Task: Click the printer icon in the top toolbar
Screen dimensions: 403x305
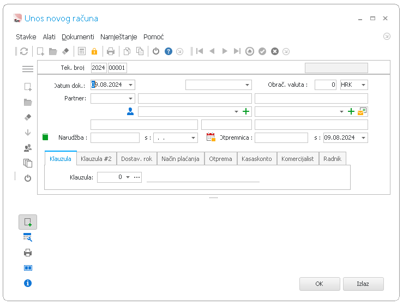Action: [x=111, y=51]
